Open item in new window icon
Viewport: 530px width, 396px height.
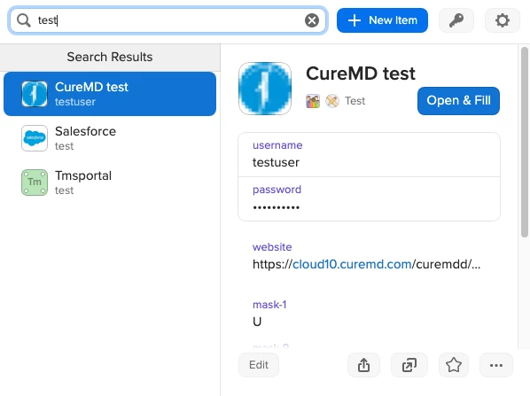(409, 365)
